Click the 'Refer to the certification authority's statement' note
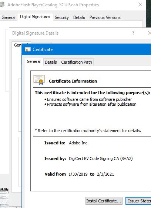The width and height of the screenshot is (151, 208). [88, 131]
